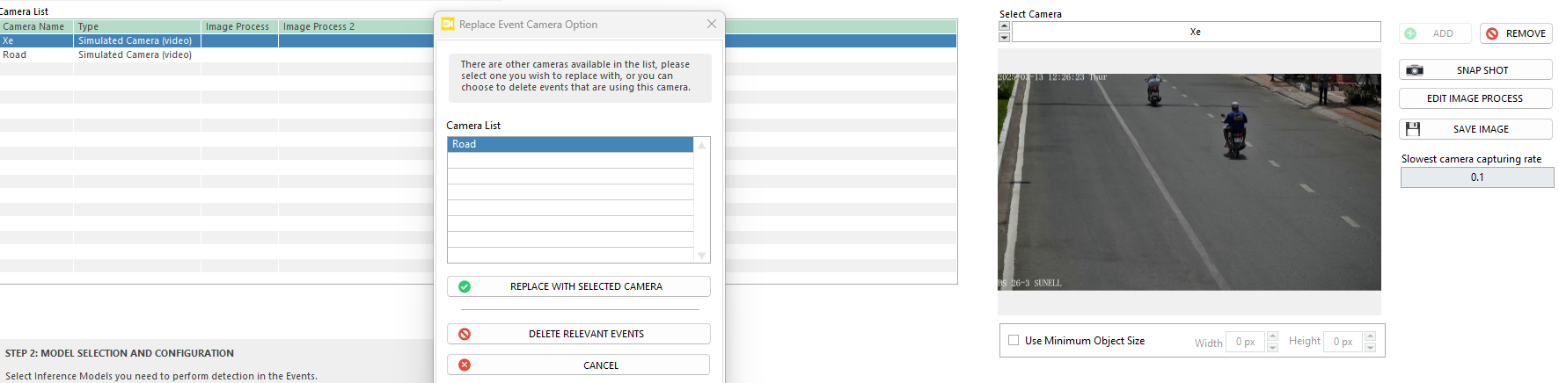Click the red X cancel icon
Viewport: 1559px width, 383px height.
tap(465, 365)
